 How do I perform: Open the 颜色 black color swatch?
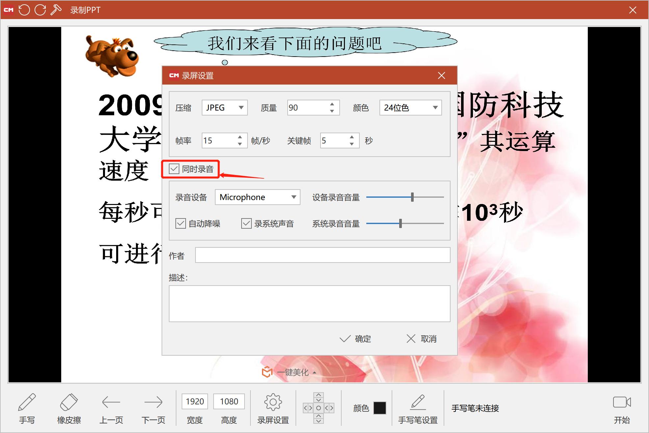tap(379, 408)
